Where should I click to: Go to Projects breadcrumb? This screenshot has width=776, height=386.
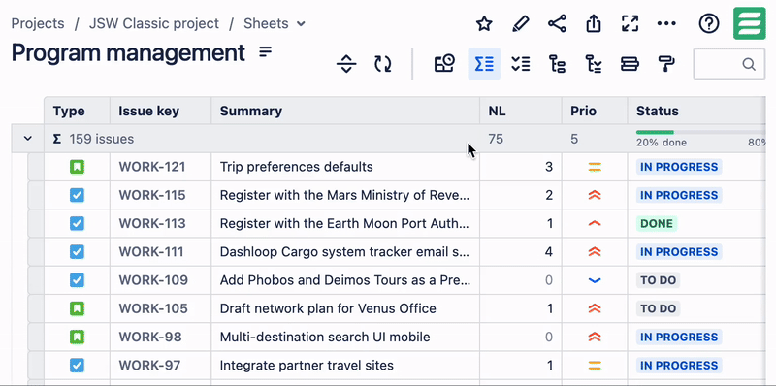tap(38, 23)
